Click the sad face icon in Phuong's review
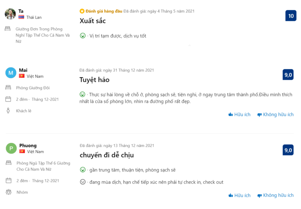The image size is (301, 209). 83,182
